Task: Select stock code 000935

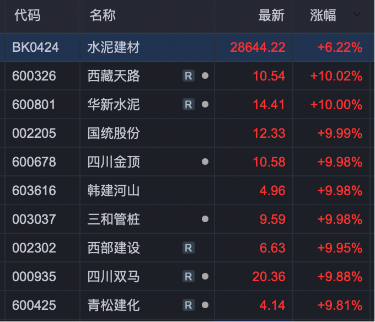Action: coord(34,277)
